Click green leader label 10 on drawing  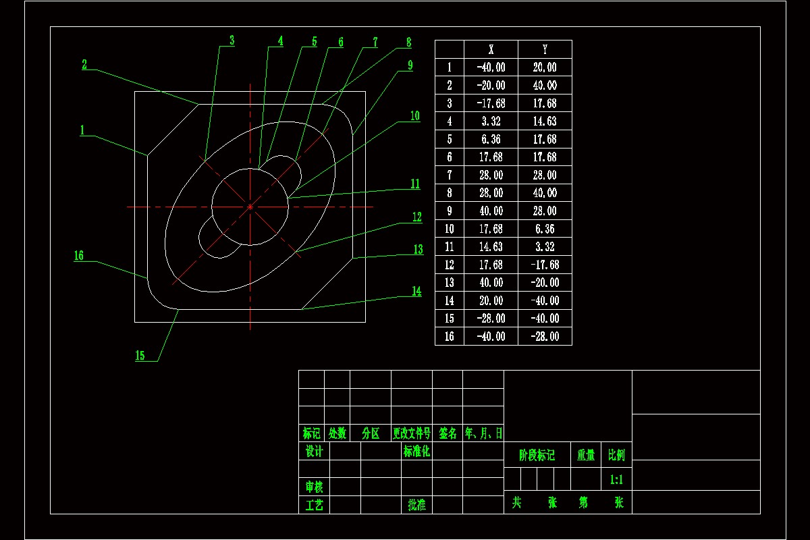[415, 116]
